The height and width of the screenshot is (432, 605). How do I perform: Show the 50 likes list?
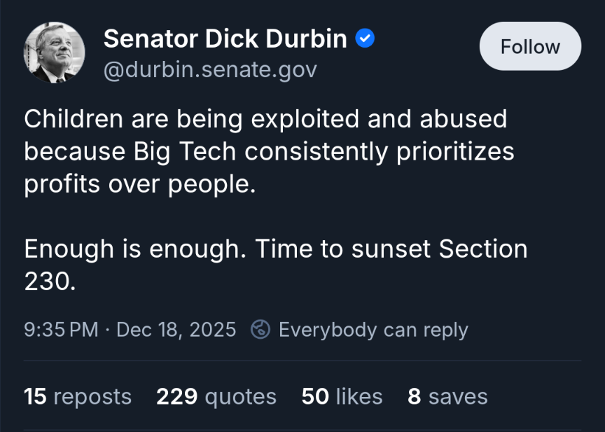pyautogui.click(x=342, y=397)
